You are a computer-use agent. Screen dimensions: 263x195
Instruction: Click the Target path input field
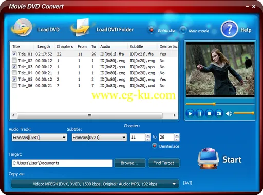62,163
